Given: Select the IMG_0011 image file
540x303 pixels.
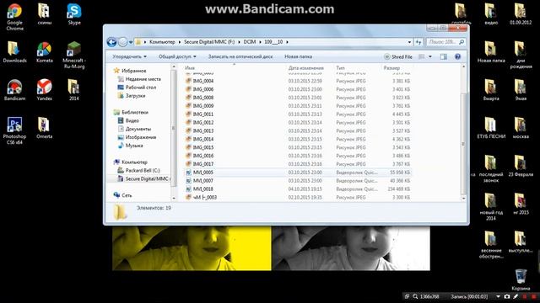Looking at the screenshot, I should coord(298,114).
